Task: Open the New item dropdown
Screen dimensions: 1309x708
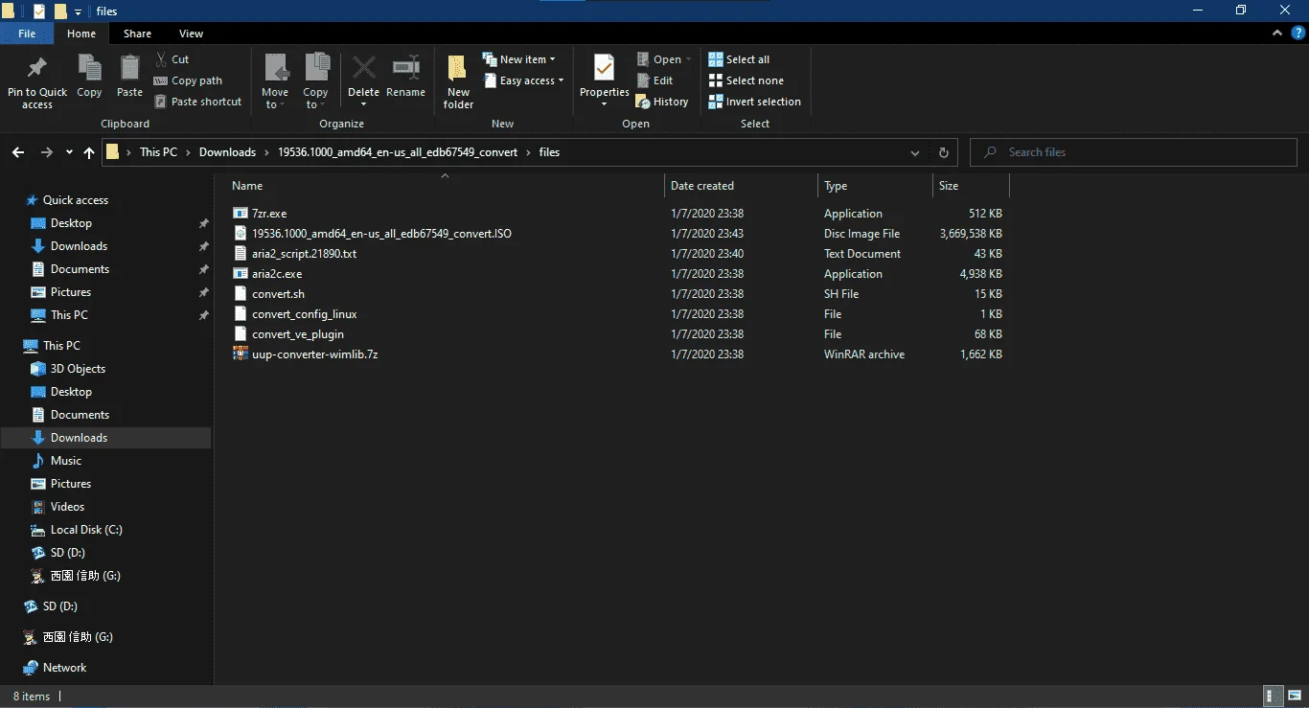Action: (518, 59)
